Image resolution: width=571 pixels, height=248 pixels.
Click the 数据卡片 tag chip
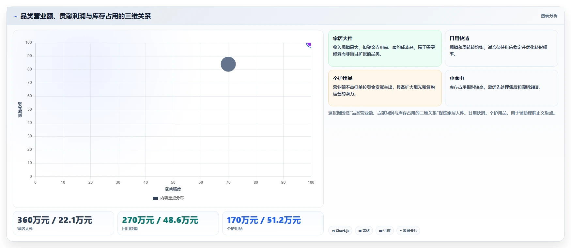(408, 231)
